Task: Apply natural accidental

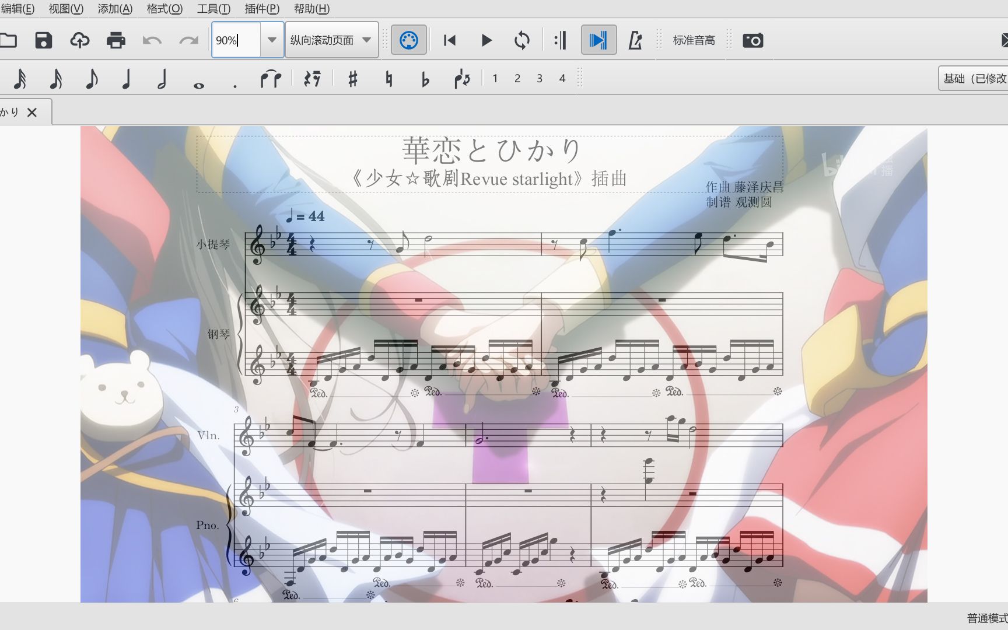Action: click(x=388, y=78)
